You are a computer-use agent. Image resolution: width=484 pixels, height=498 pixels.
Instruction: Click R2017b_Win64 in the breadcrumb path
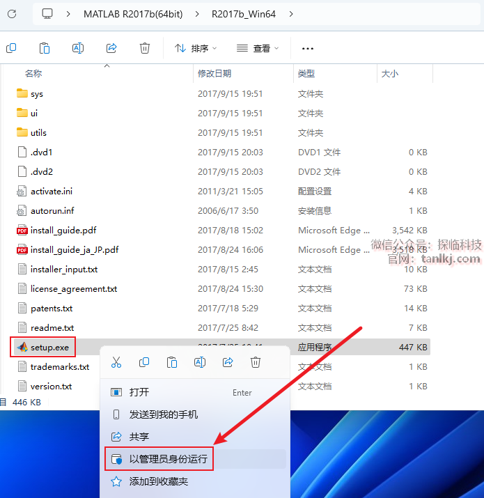244,14
